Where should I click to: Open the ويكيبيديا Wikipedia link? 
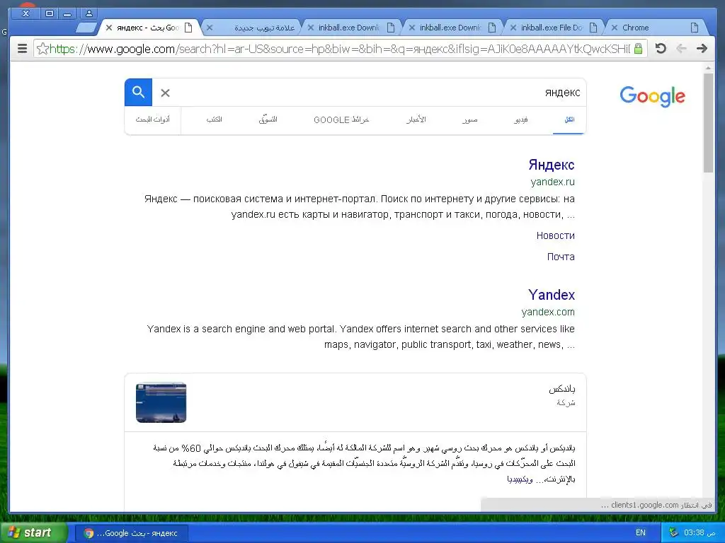[x=520, y=479]
